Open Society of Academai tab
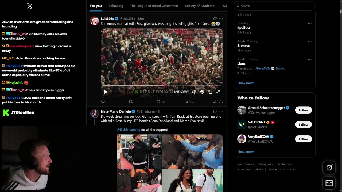342x192 pixels. click(200, 6)
